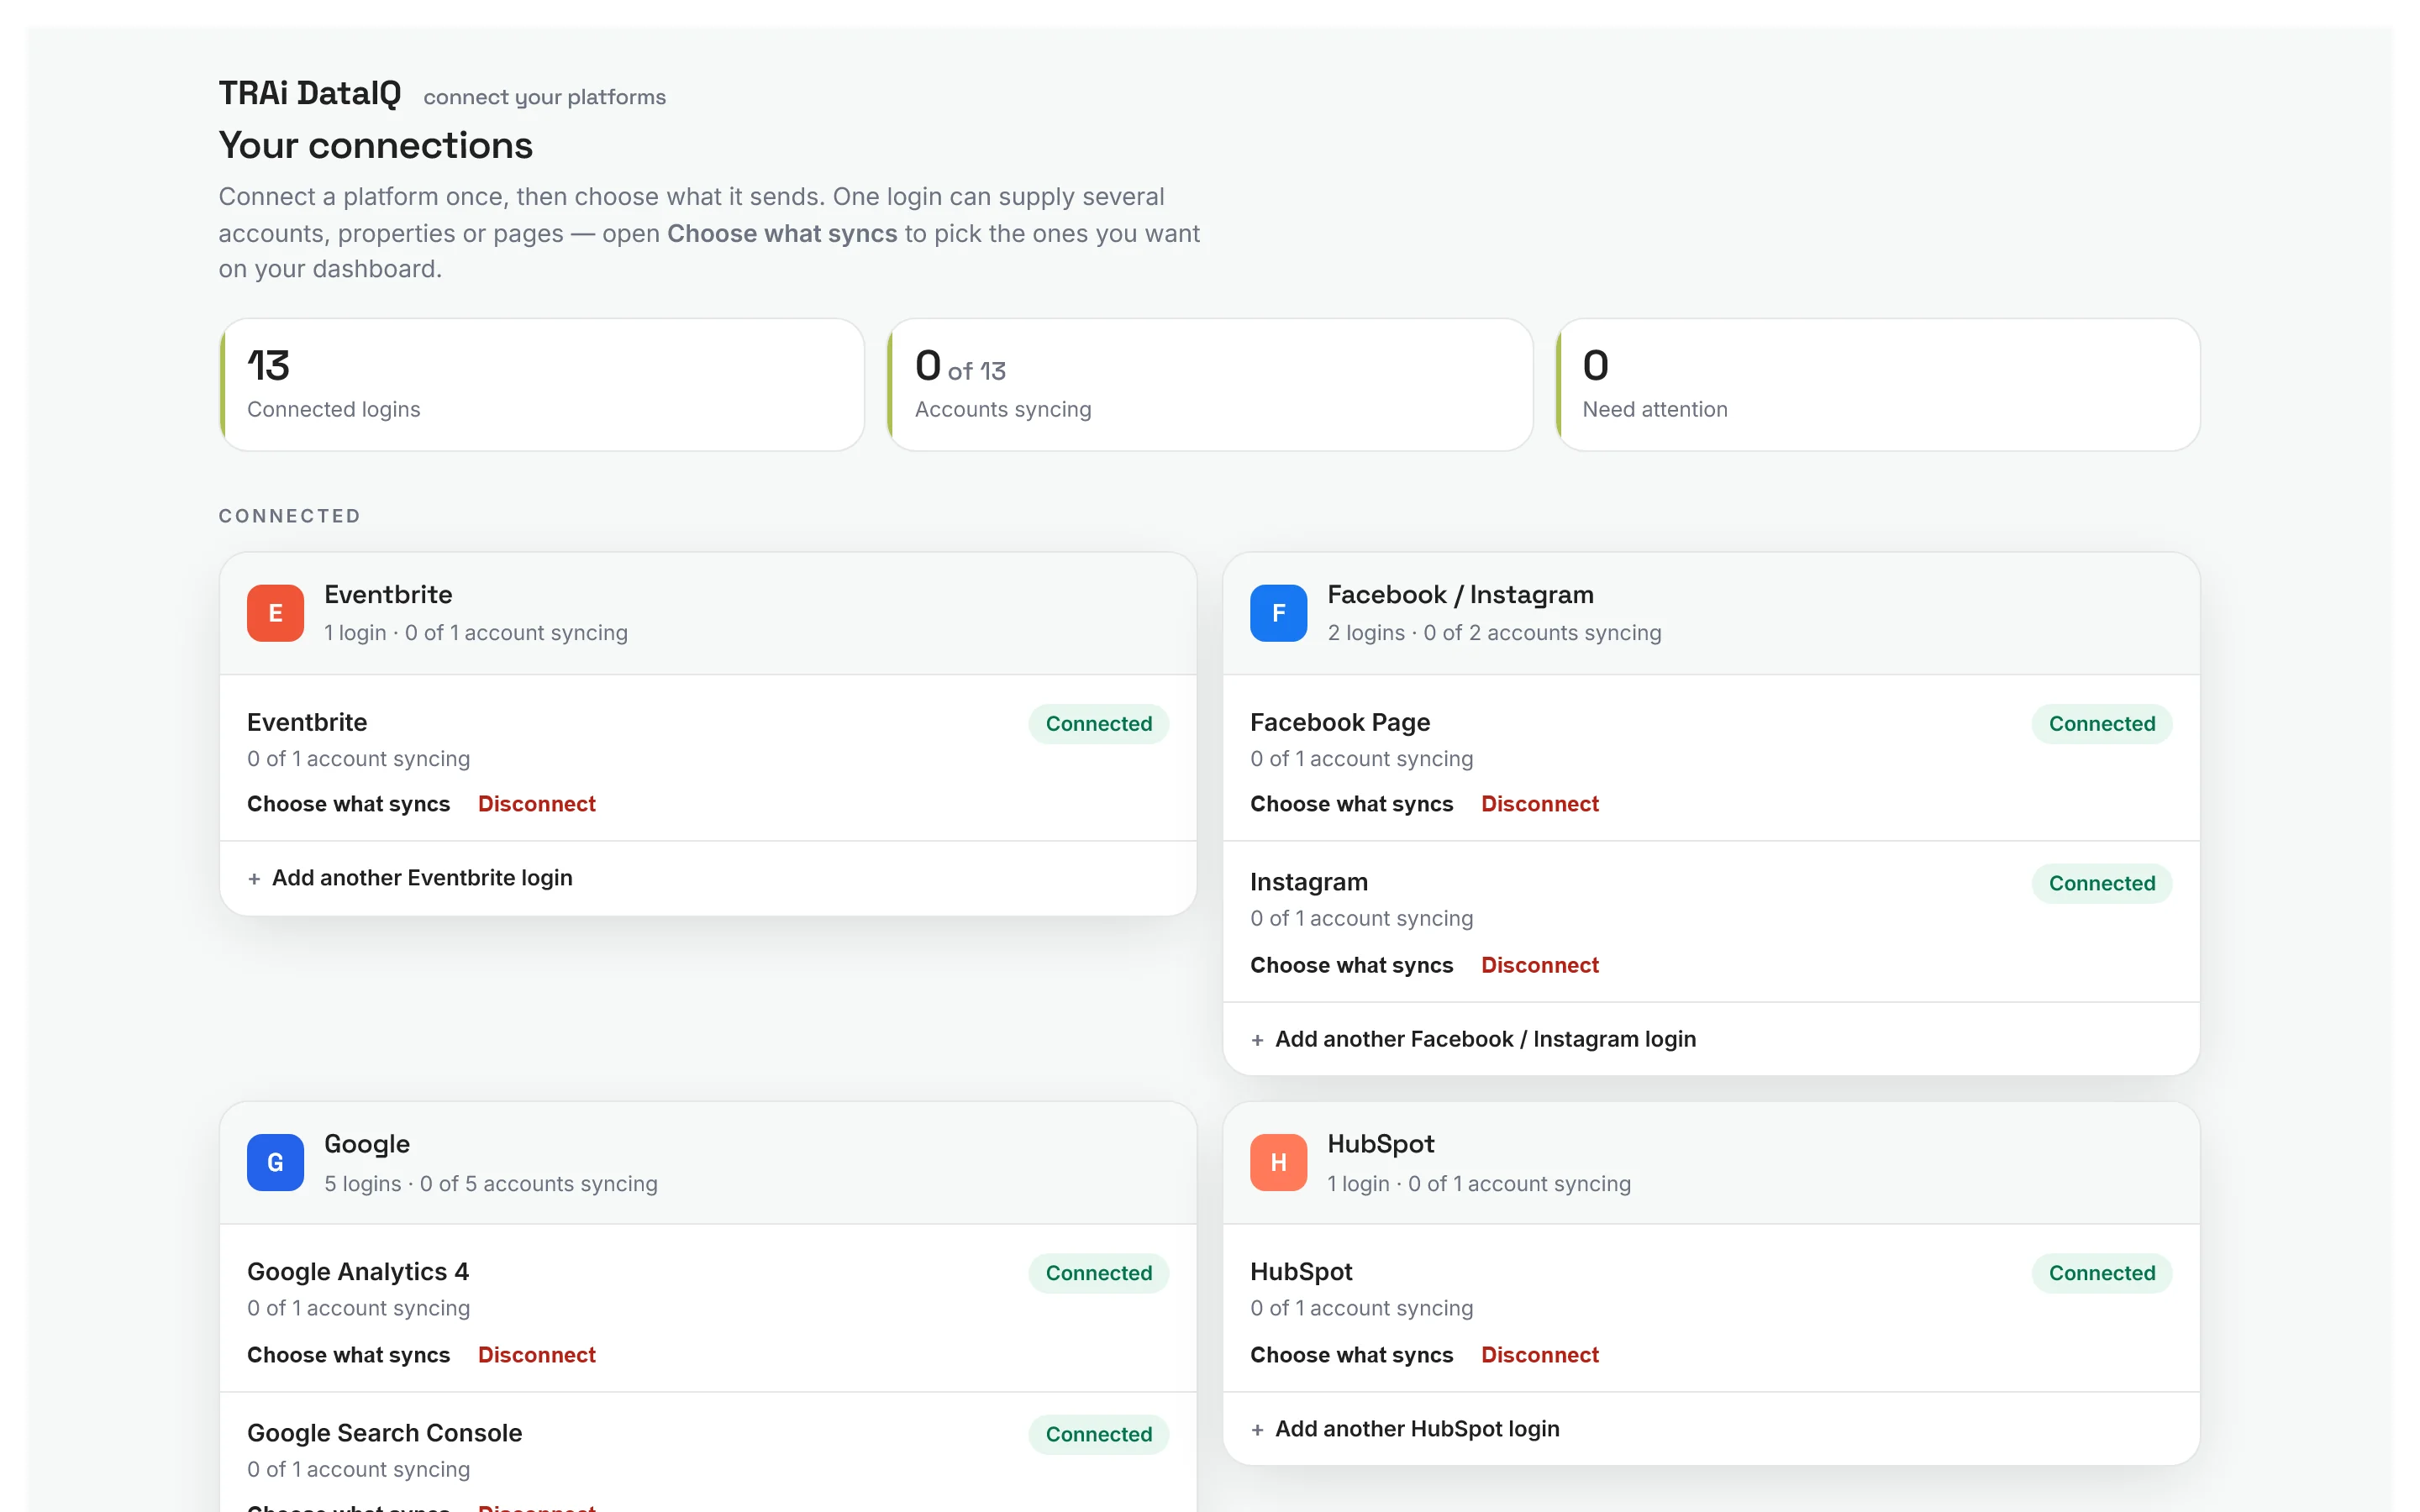Open Choose what syncs for HubSpot
2420x1512 pixels.
point(1351,1355)
